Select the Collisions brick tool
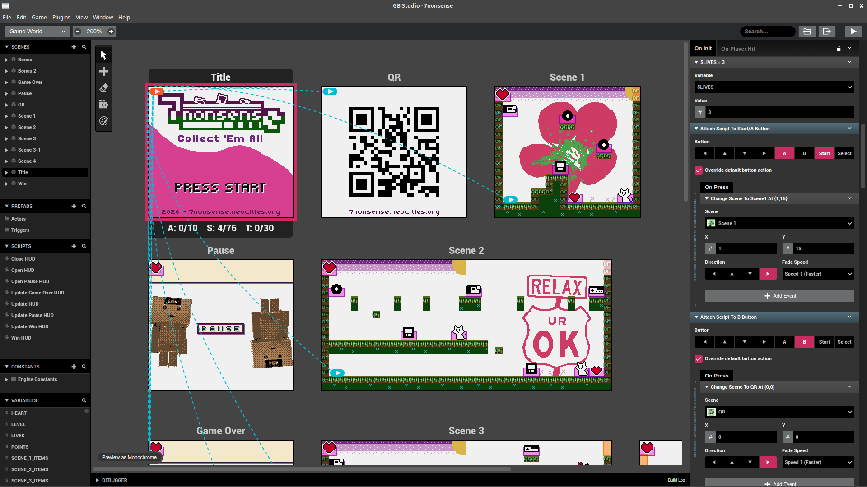This screenshot has height=487, width=867. (x=103, y=104)
